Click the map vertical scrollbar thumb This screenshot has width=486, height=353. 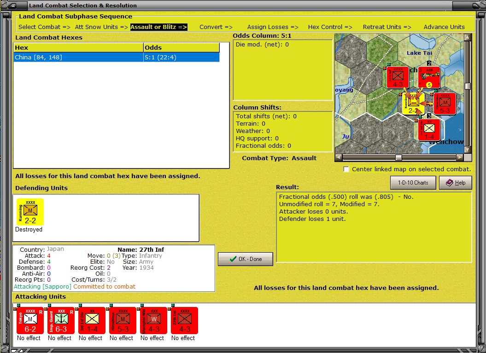(468, 86)
